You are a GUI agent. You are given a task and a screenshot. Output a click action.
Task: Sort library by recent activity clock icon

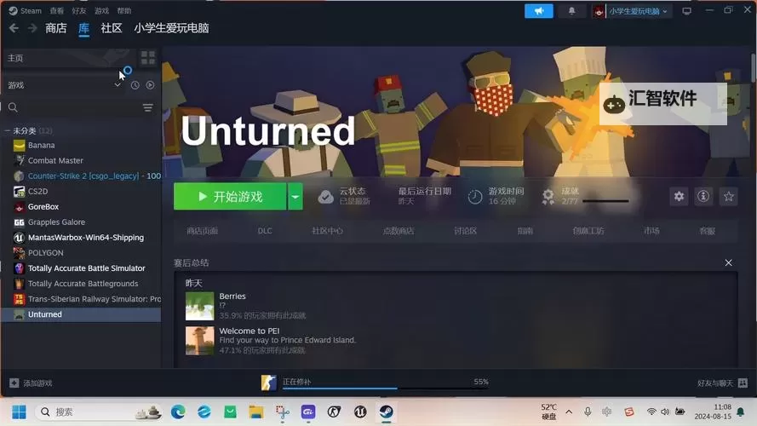pyautogui.click(x=135, y=85)
